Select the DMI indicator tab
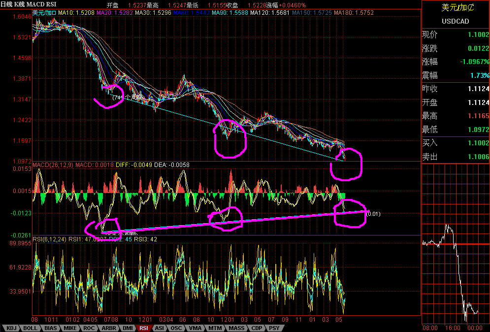The height and width of the screenshot is (332, 490). tap(127, 328)
